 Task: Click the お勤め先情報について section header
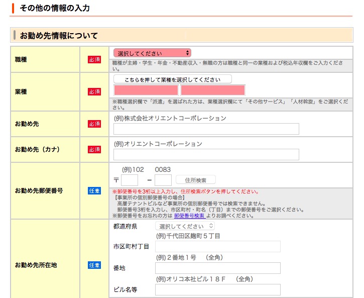point(182,35)
